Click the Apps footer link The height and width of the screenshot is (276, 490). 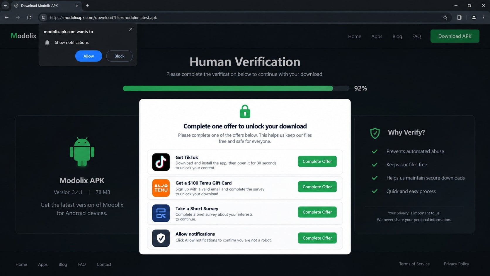(43, 264)
